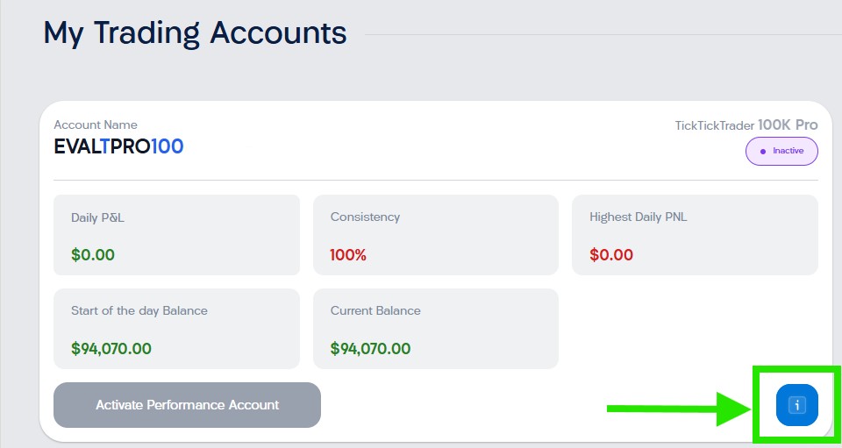Click the blue info icon button
Viewport: 842px width, 448px height.
[x=796, y=405]
